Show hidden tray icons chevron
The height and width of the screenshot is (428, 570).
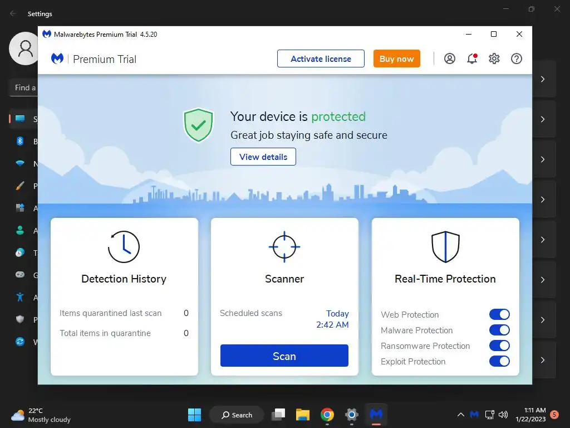(460, 415)
